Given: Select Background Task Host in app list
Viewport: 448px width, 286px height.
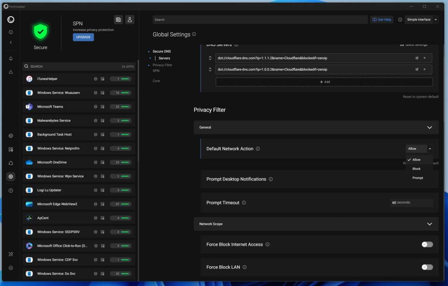Looking at the screenshot, I should [x=79, y=134].
